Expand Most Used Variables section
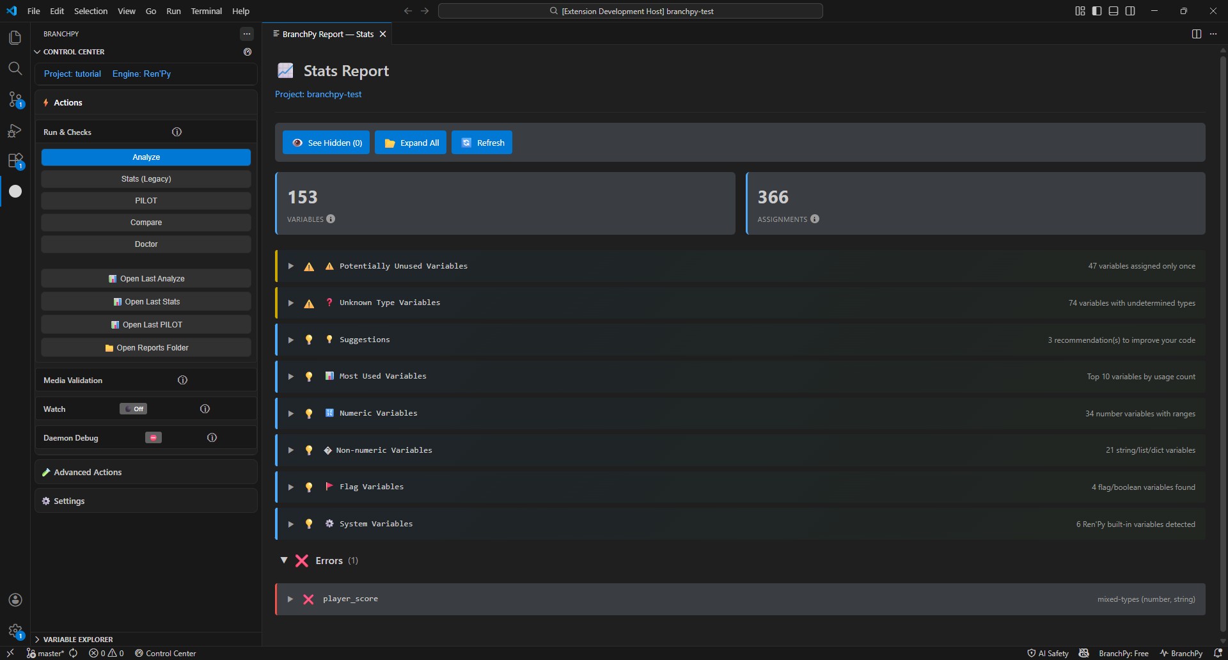Image resolution: width=1228 pixels, height=660 pixels. [741, 376]
